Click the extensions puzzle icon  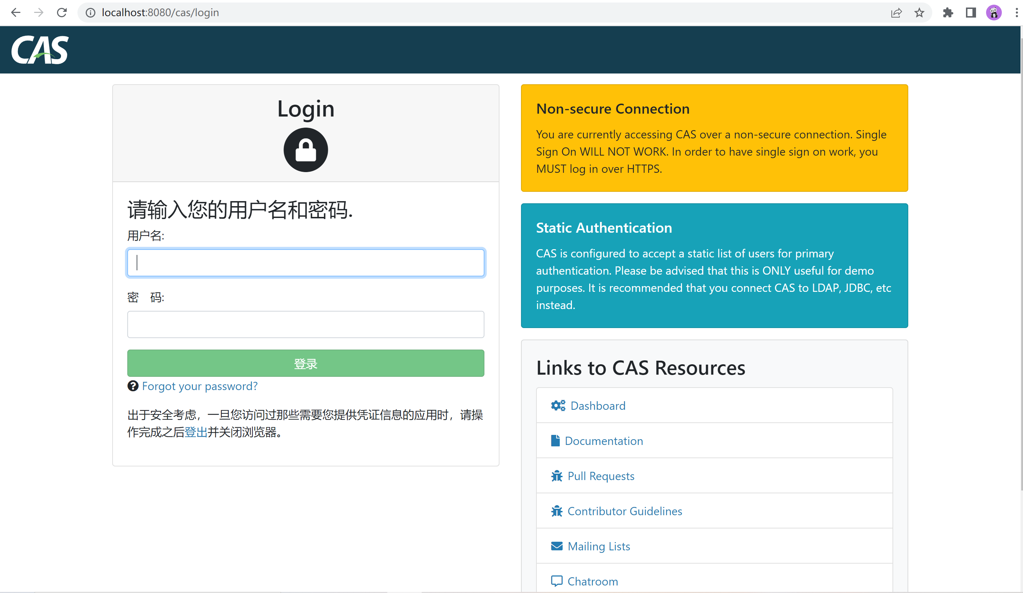(949, 13)
